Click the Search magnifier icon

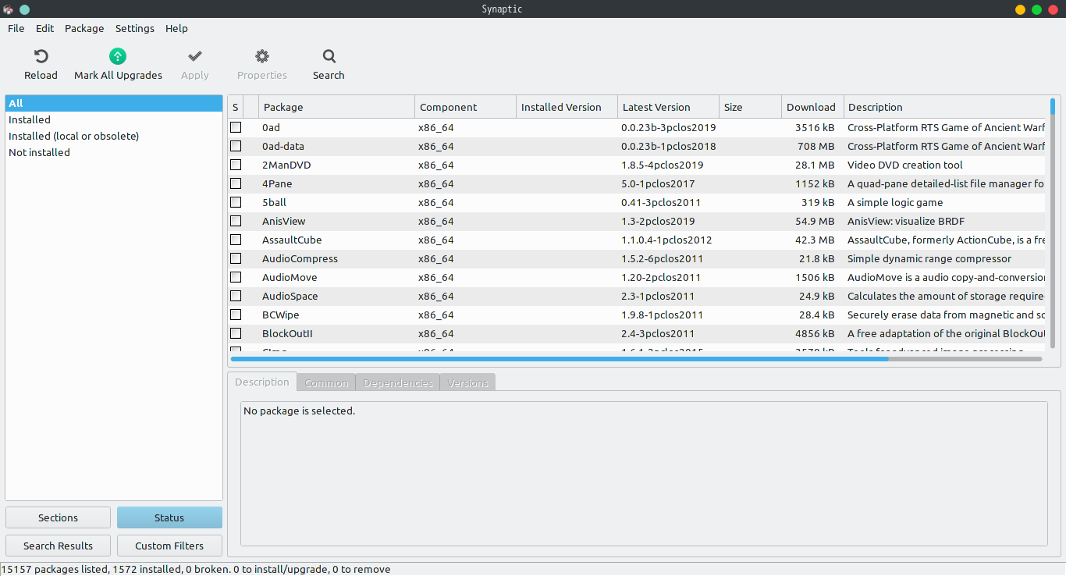click(x=329, y=56)
